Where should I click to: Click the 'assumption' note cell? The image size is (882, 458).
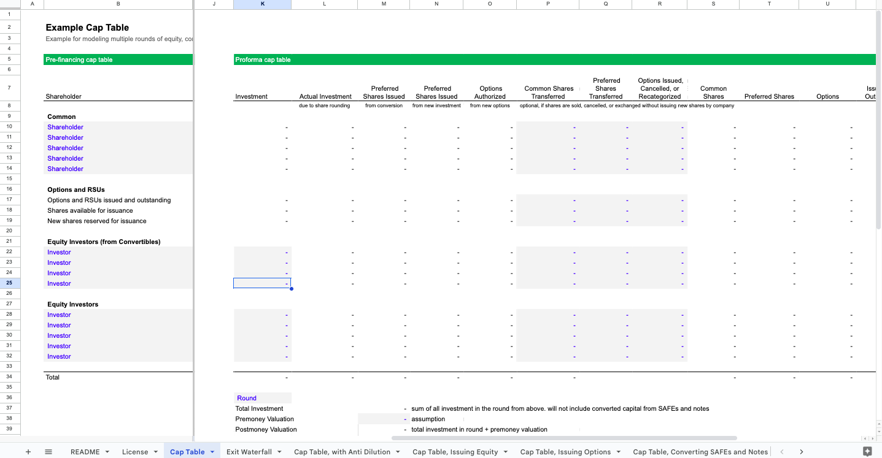(x=428, y=419)
